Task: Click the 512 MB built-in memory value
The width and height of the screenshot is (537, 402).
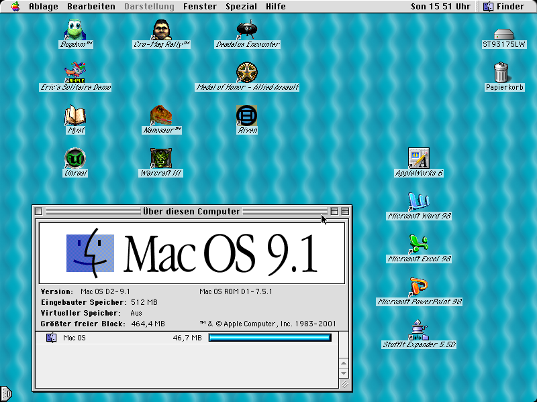Action: [x=144, y=302]
